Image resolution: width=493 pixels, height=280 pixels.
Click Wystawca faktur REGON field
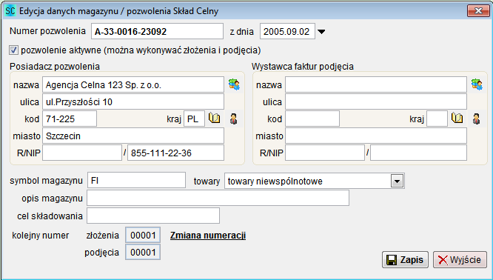point(325,153)
